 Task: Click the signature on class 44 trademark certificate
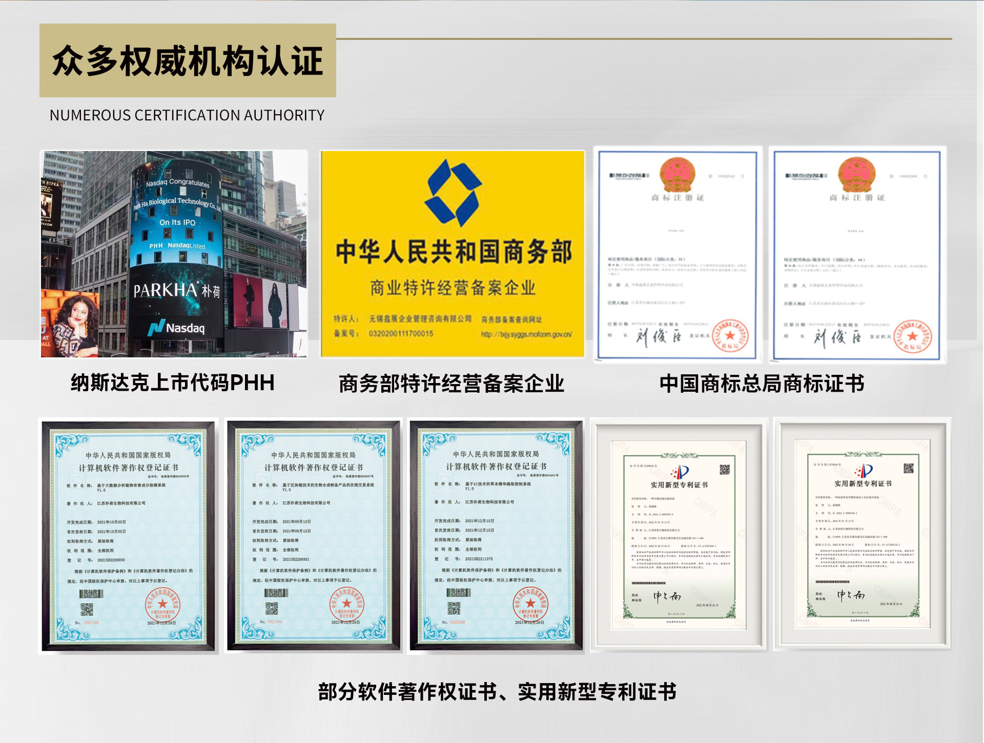[x=838, y=337]
